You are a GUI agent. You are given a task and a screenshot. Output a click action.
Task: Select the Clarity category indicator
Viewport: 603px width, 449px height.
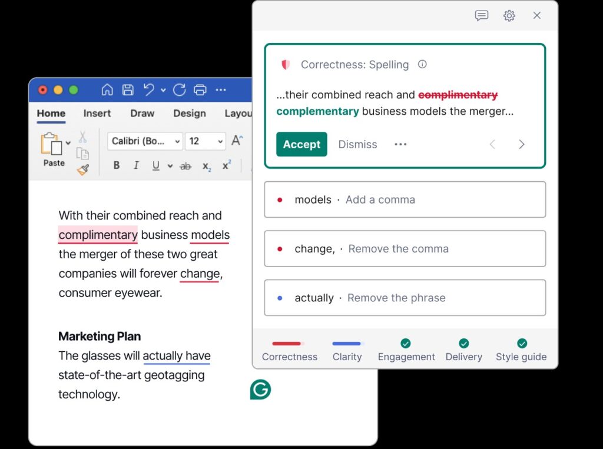(347, 350)
